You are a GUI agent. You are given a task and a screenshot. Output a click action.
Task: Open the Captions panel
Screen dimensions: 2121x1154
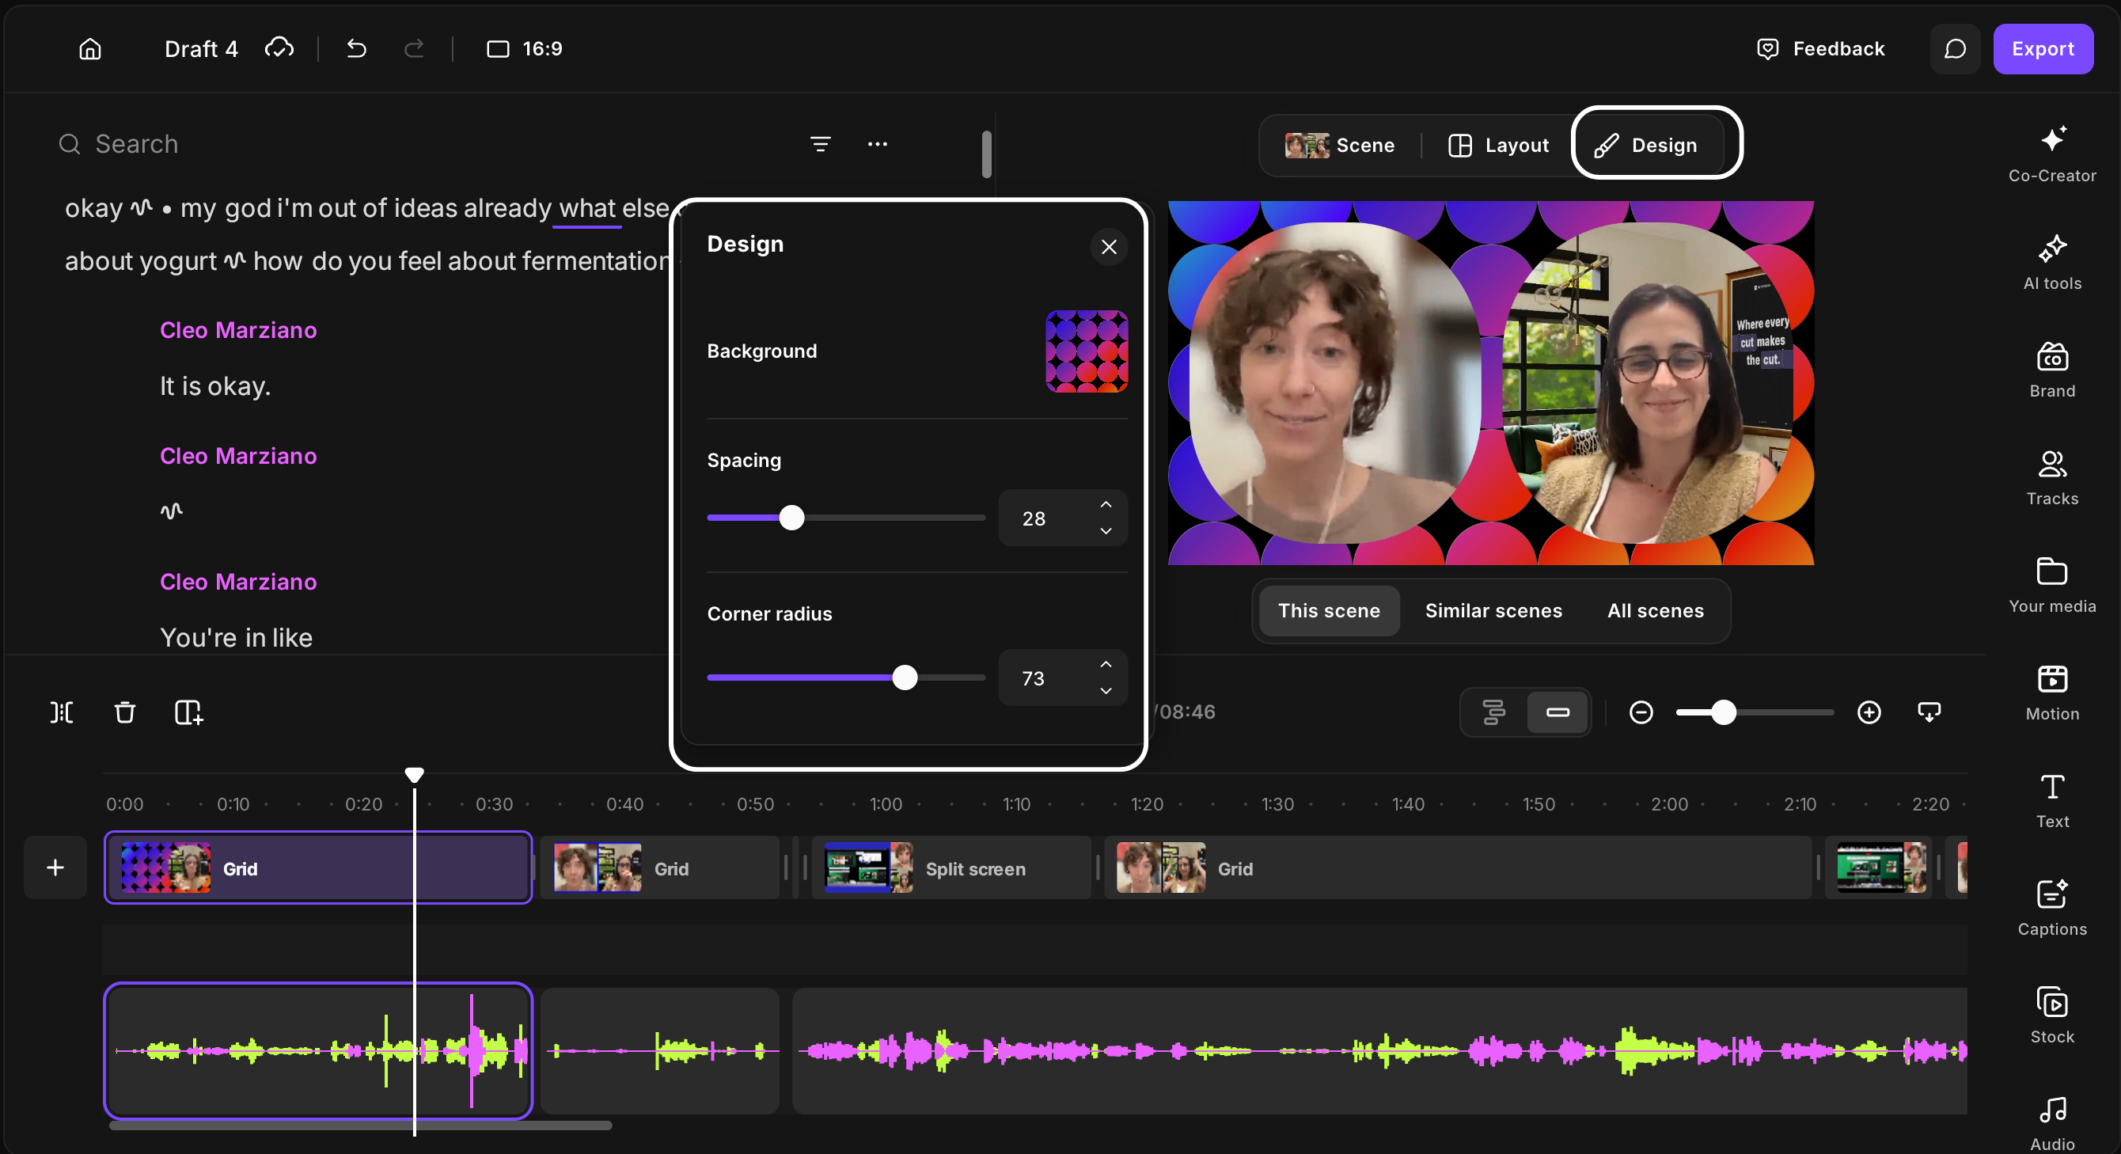click(x=2051, y=907)
